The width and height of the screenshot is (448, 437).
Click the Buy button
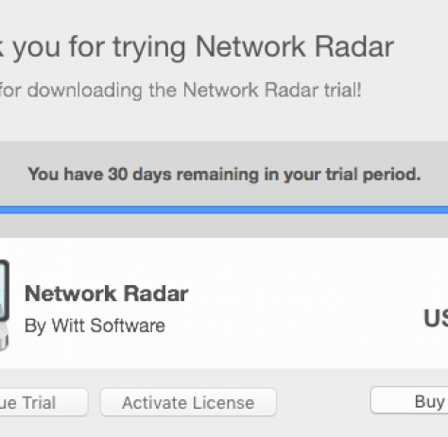click(409, 400)
